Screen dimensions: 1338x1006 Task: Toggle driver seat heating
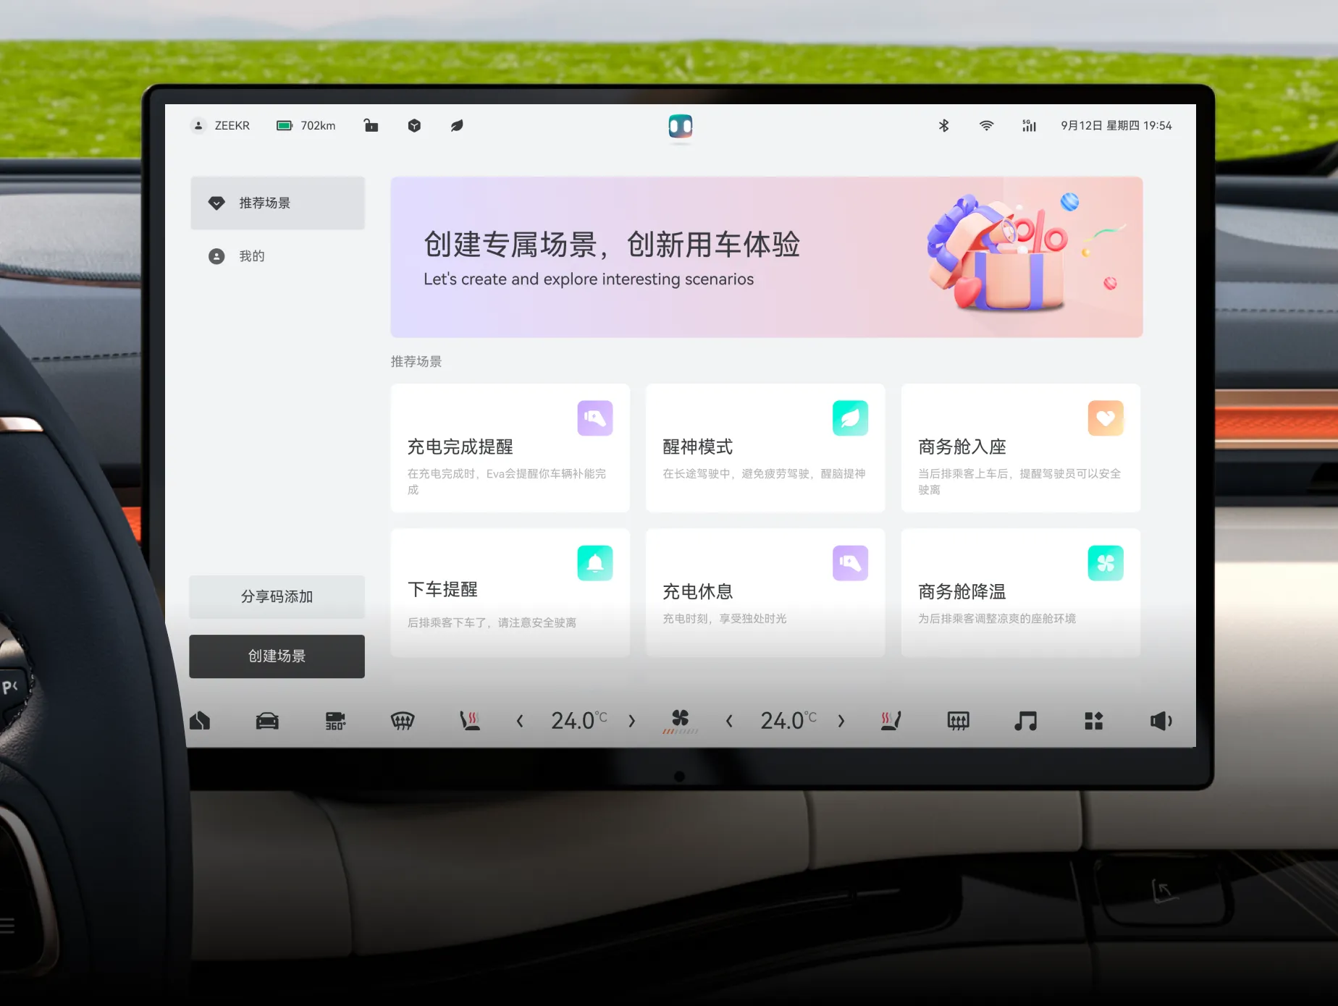tap(470, 721)
